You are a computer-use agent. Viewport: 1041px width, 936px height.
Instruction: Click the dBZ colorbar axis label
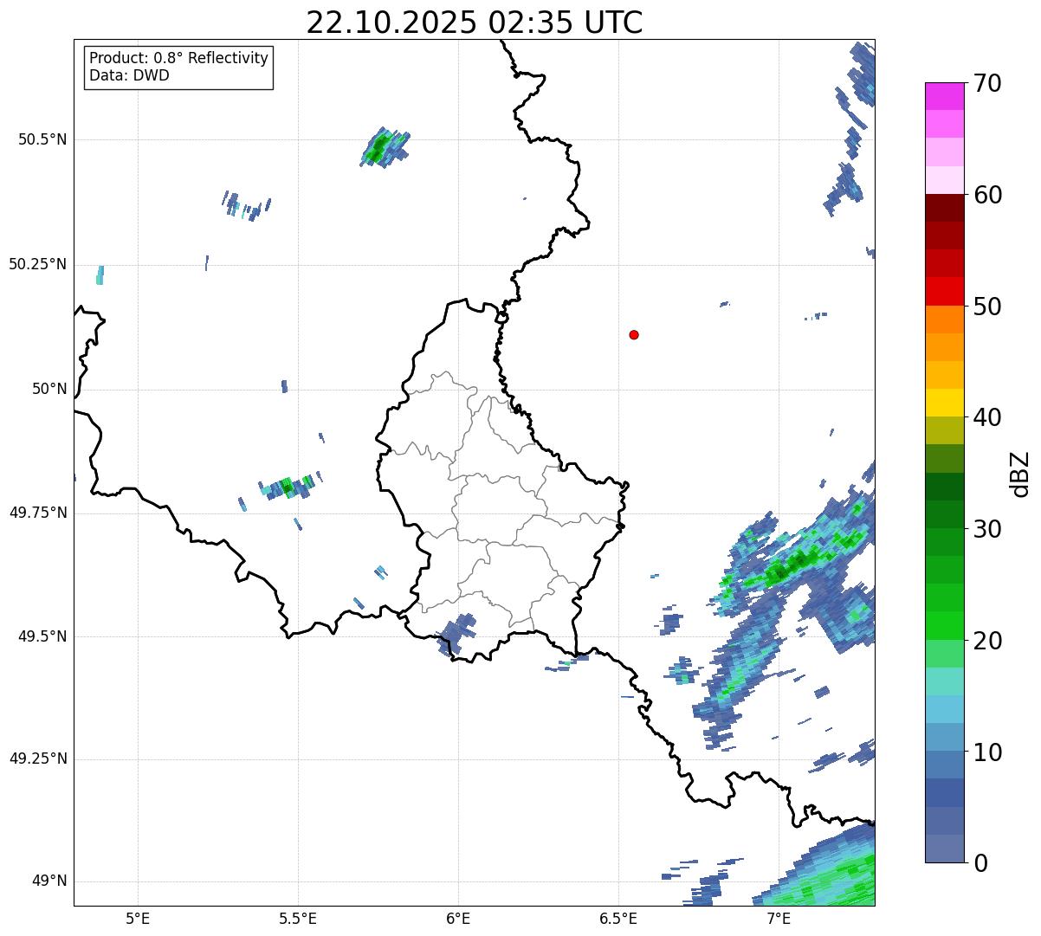click(1020, 474)
